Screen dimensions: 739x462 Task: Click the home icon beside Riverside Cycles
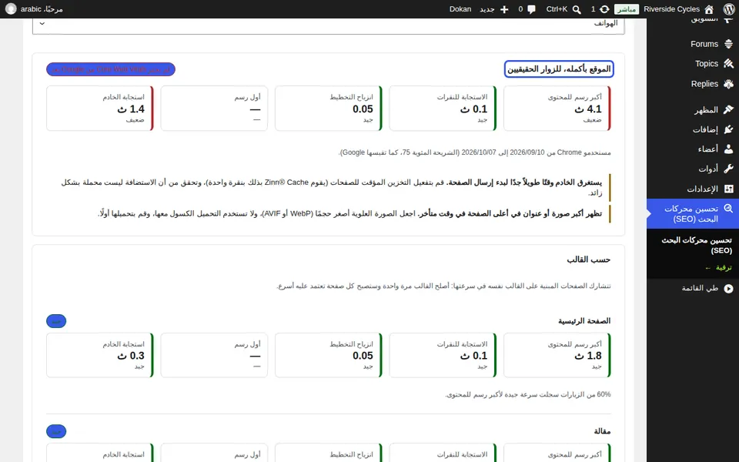pyautogui.click(x=709, y=9)
